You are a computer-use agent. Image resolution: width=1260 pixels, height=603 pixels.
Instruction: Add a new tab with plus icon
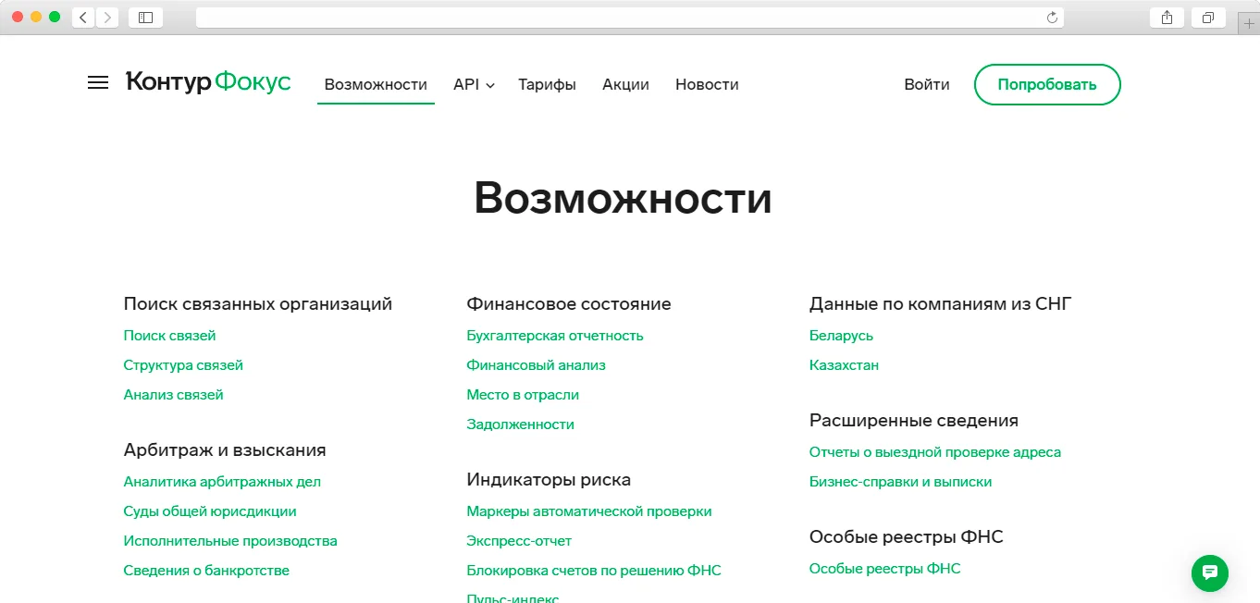click(1250, 24)
